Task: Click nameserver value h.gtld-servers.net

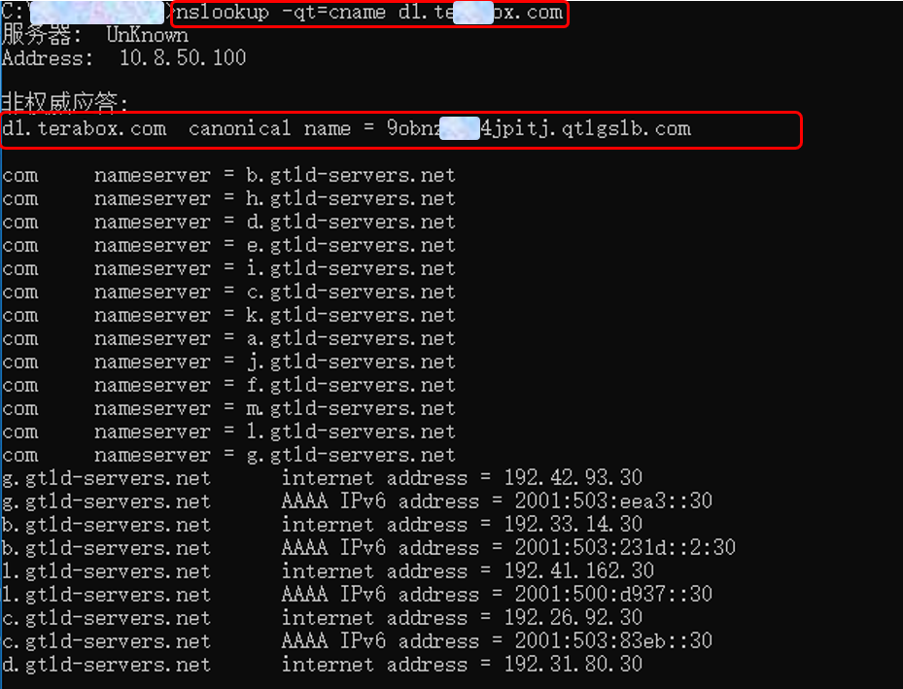Action: (x=351, y=198)
